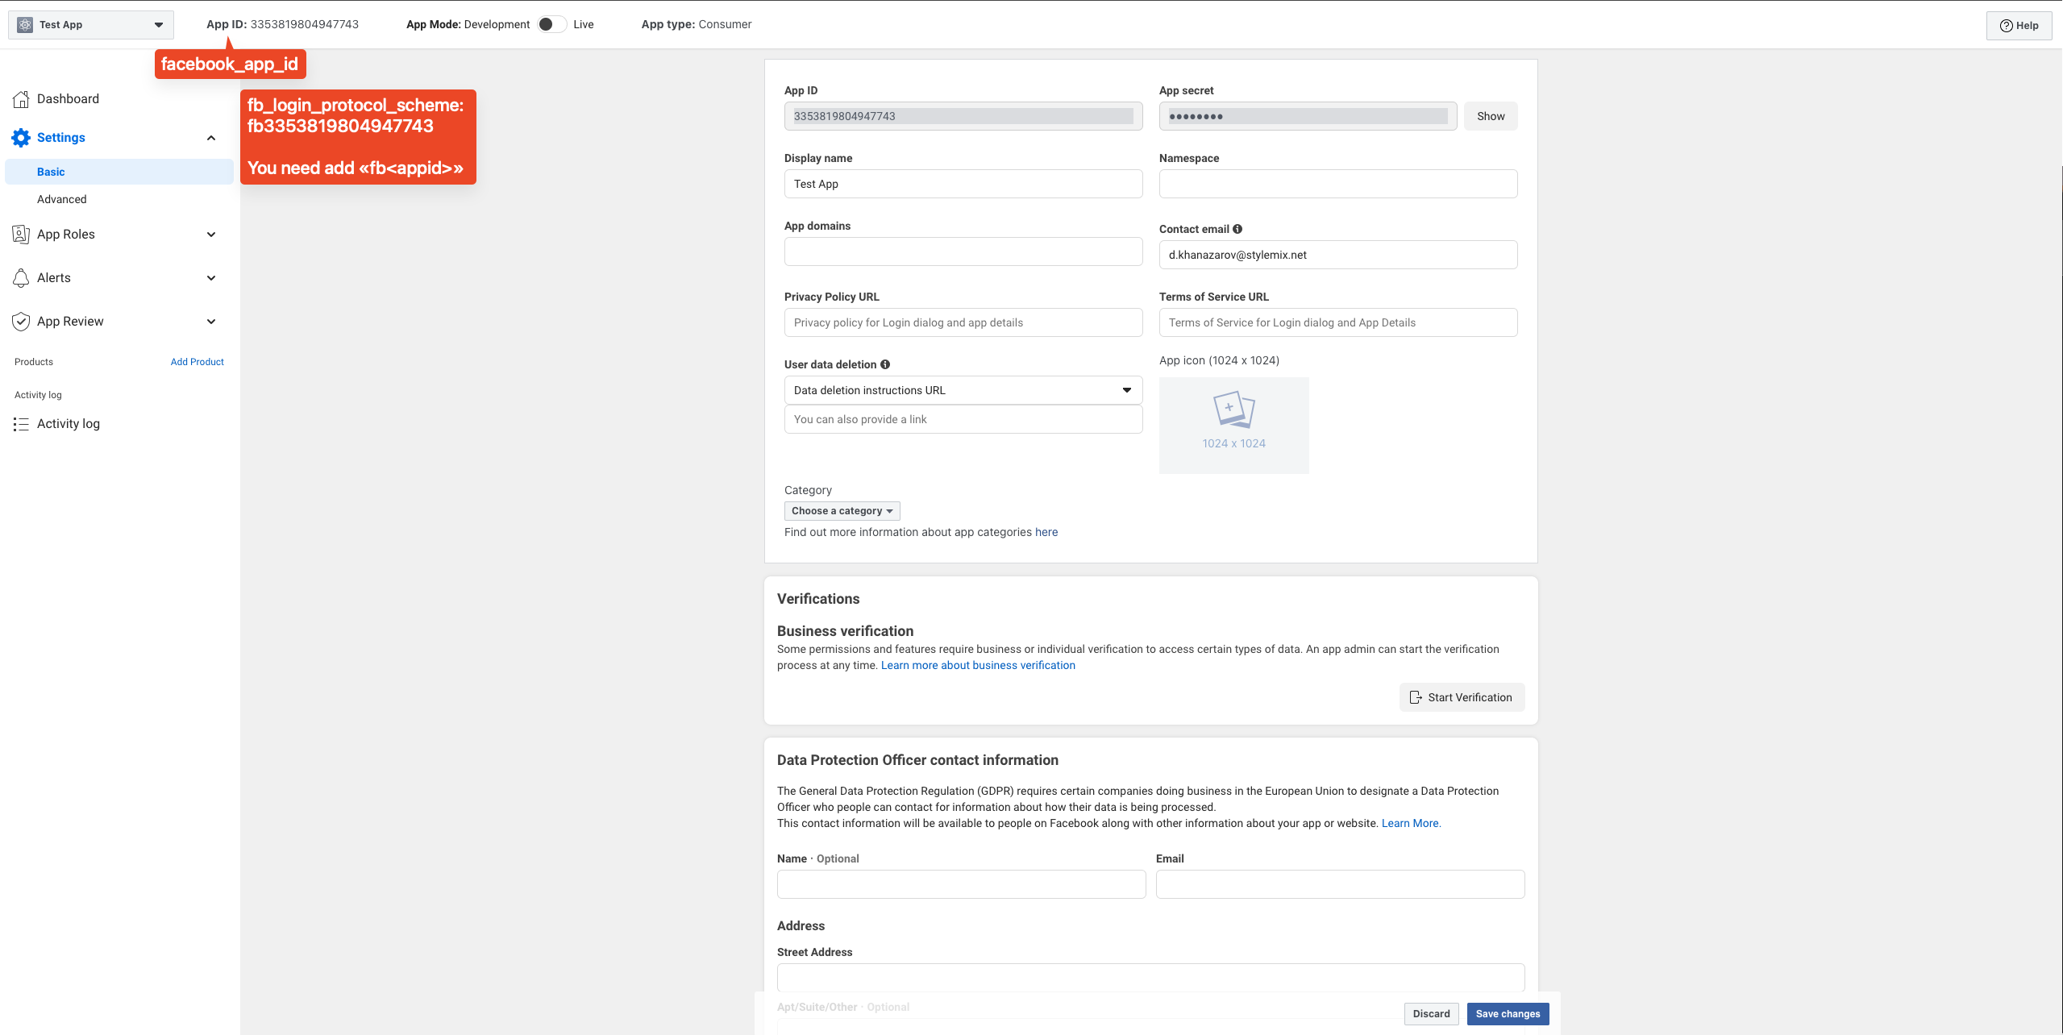Click the Add Product link

tap(197, 362)
